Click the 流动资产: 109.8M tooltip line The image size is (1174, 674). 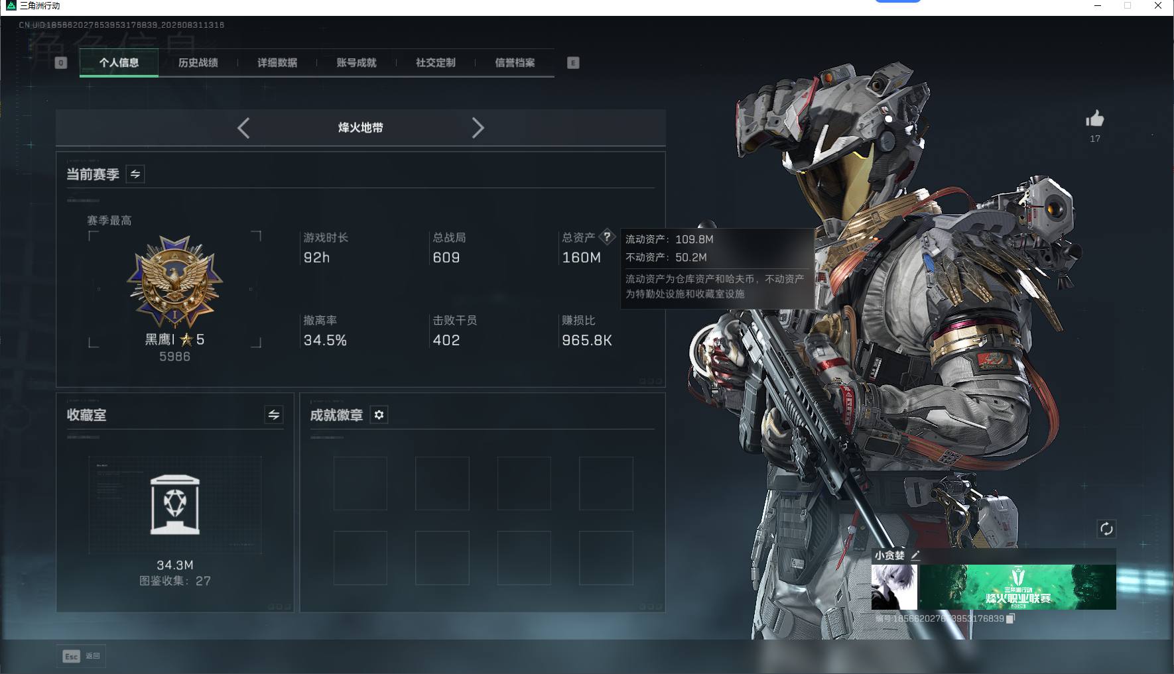coord(670,239)
